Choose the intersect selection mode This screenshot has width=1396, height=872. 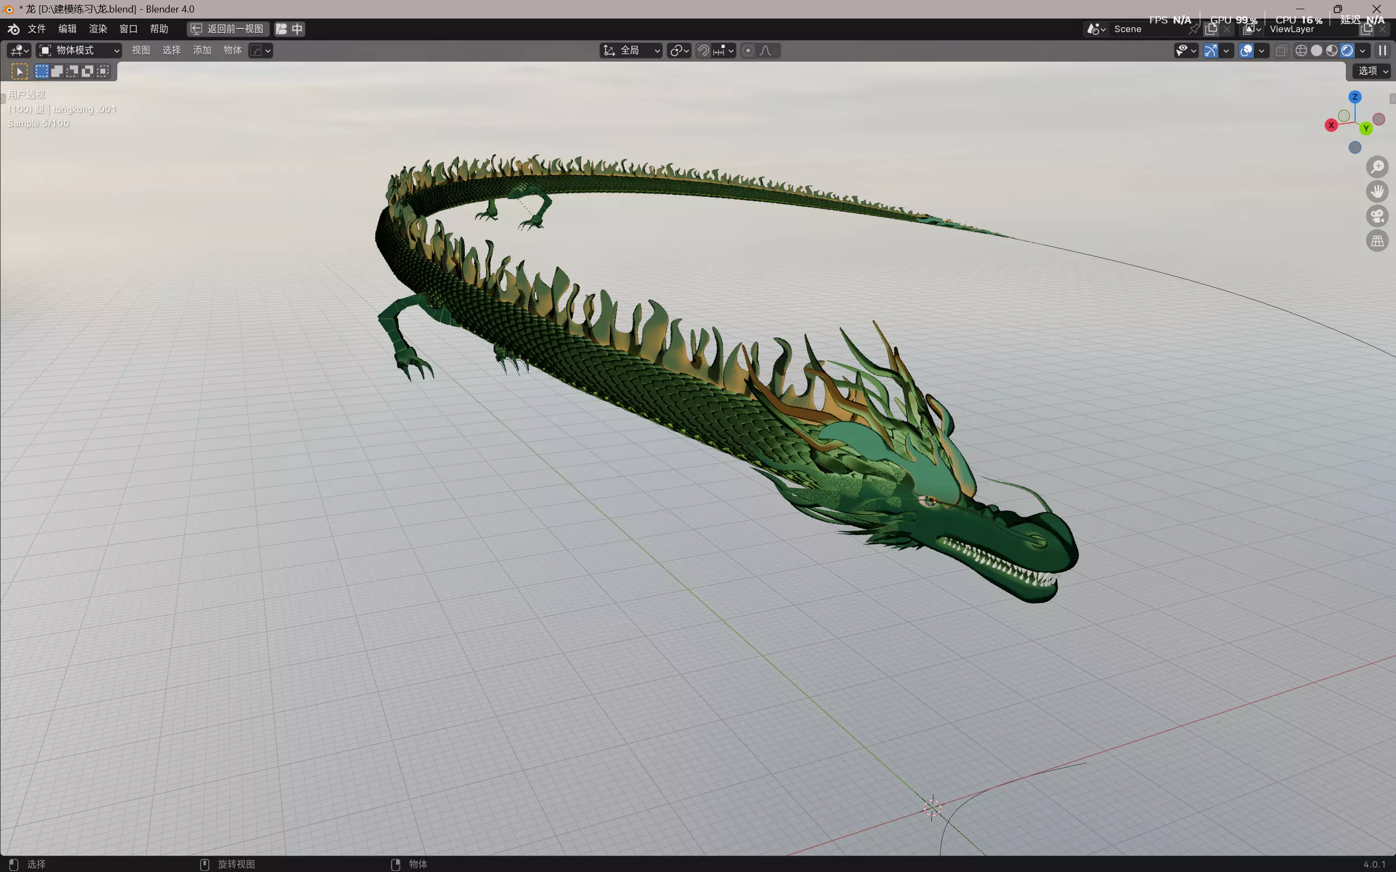103,71
